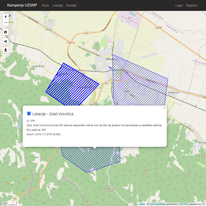This screenshot has height=206, width=206.
Task: Close the Grad Virovitica popup
Action: (164, 108)
